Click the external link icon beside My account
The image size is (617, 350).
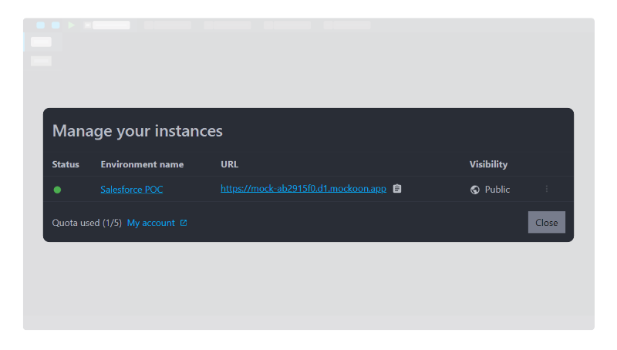pyautogui.click(x=184, y=223)
